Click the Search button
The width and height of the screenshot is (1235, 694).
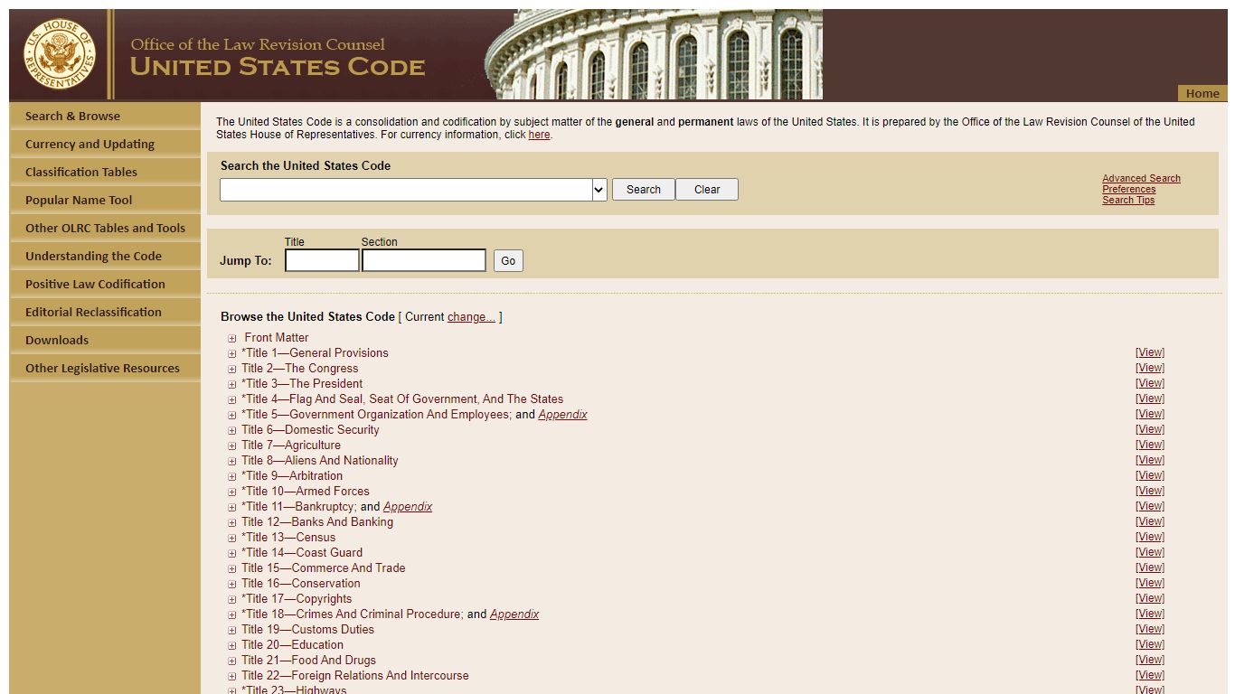[x=644, y=190]
